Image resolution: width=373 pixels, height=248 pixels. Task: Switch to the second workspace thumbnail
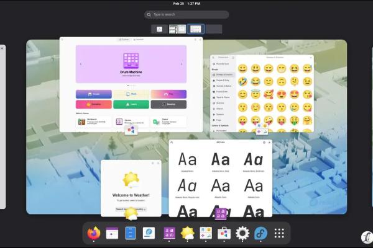click(177, 29)
